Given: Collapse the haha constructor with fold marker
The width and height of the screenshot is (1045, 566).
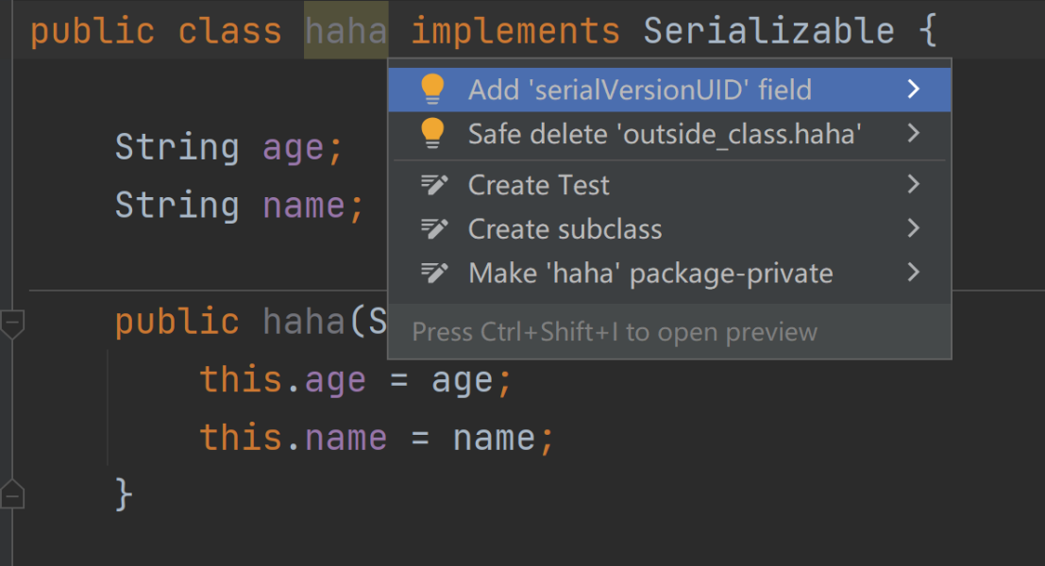Looking at the screenshot, I should 12,324.
